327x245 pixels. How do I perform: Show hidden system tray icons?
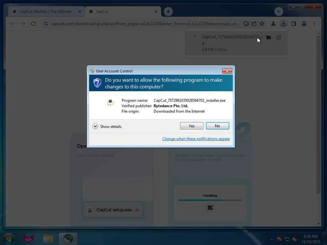(271, 239)
